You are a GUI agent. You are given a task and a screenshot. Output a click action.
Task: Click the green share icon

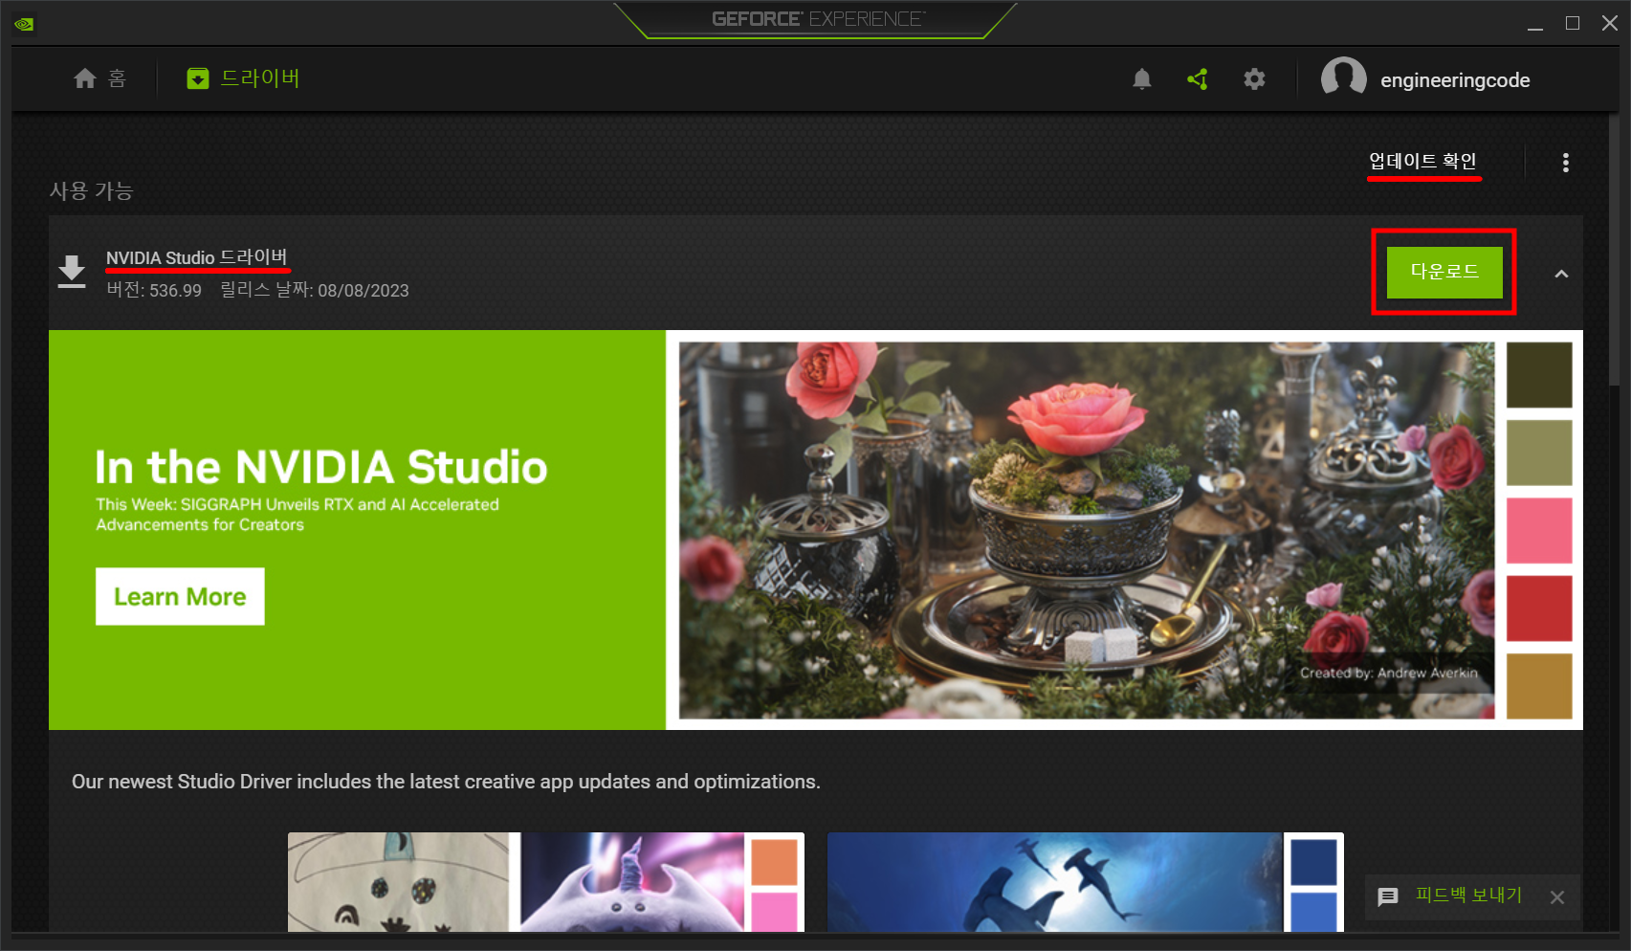pos(1198,79)
